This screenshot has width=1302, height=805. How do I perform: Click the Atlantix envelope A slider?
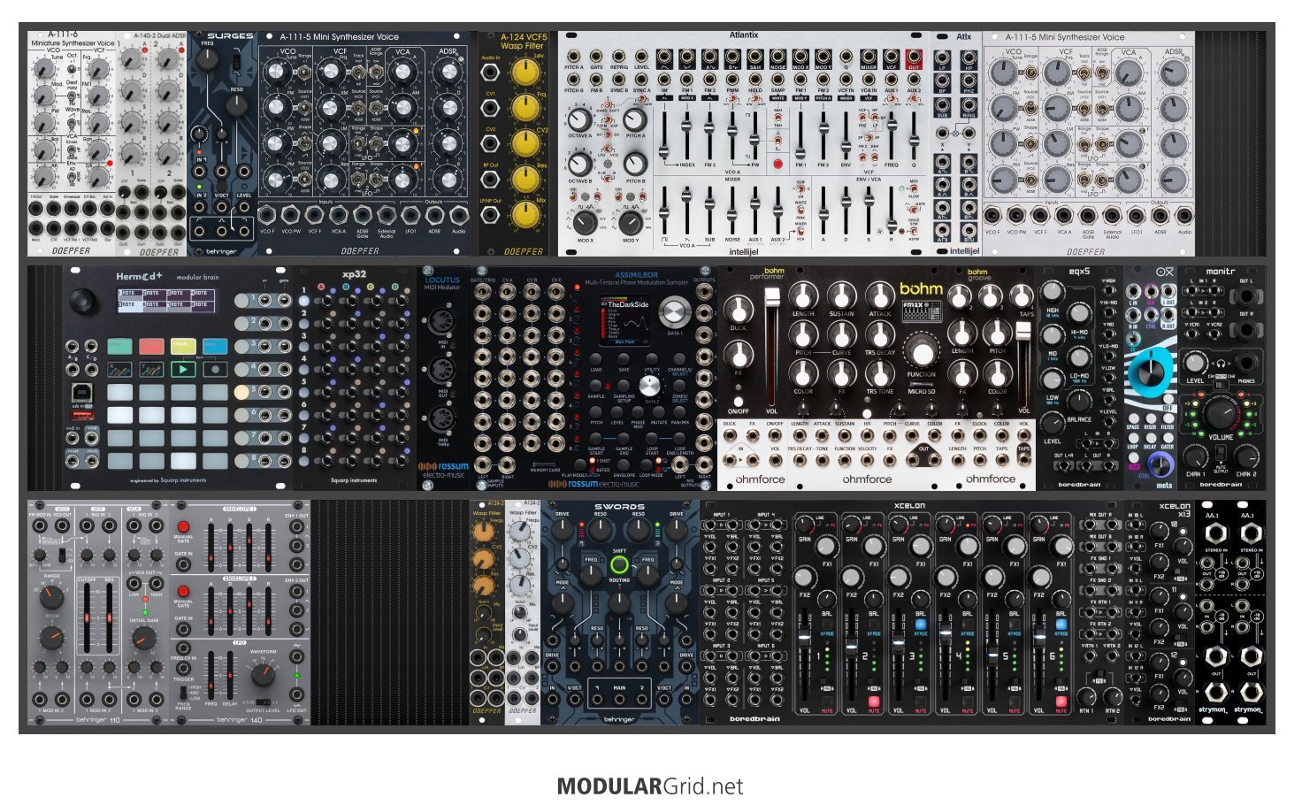(823, 212)
